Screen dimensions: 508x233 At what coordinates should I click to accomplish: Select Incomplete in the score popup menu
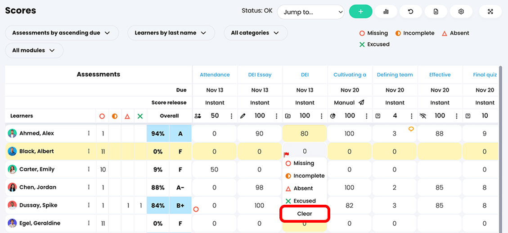click(305, 176)
